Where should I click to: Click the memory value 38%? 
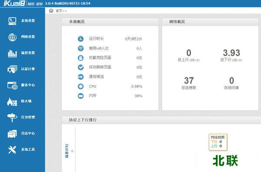point(138,96)
